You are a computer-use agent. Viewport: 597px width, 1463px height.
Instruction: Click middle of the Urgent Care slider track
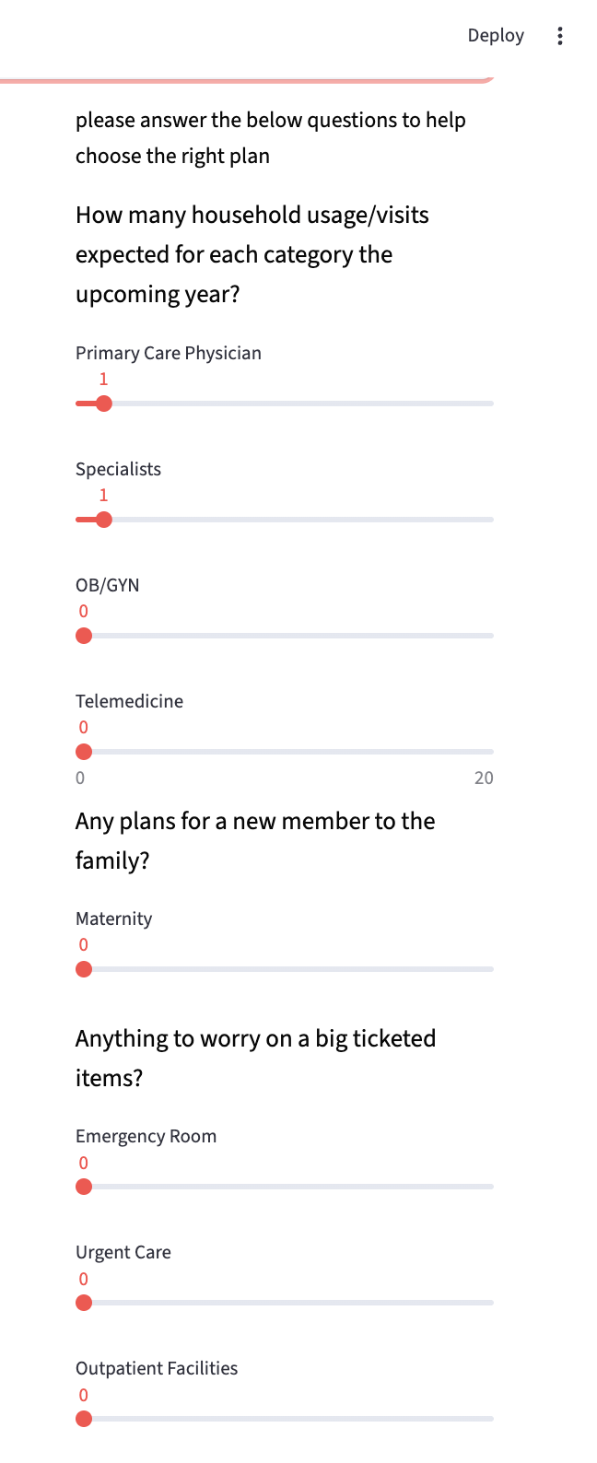pyautogui.click(x=285, y=1303)
